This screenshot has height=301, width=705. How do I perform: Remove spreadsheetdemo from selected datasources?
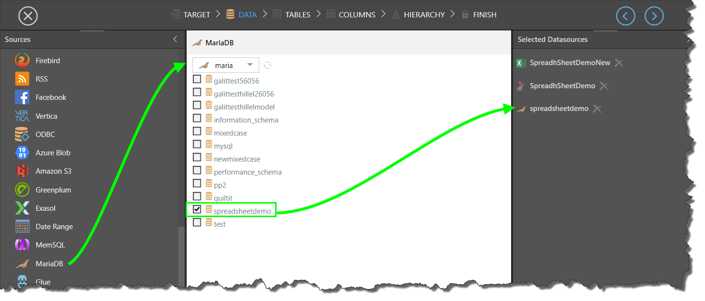pos(597,109)
